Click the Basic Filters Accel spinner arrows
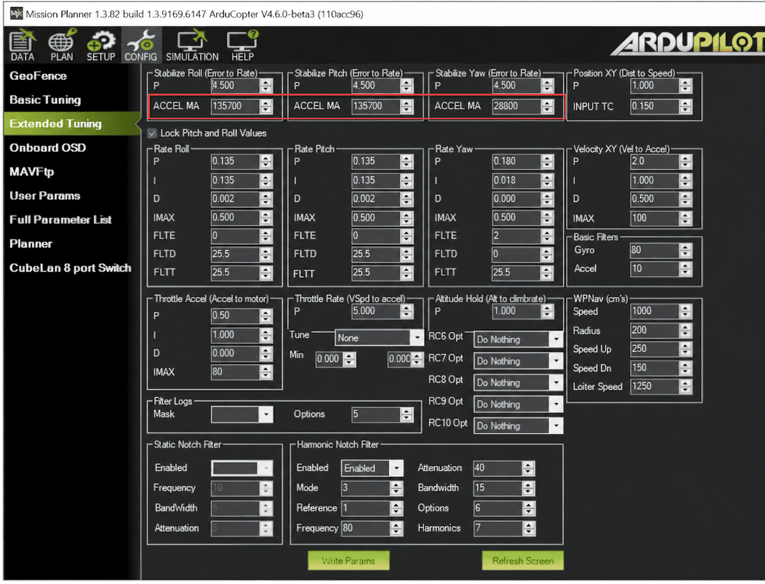765x584 pixels. click(x=685, y=268)
